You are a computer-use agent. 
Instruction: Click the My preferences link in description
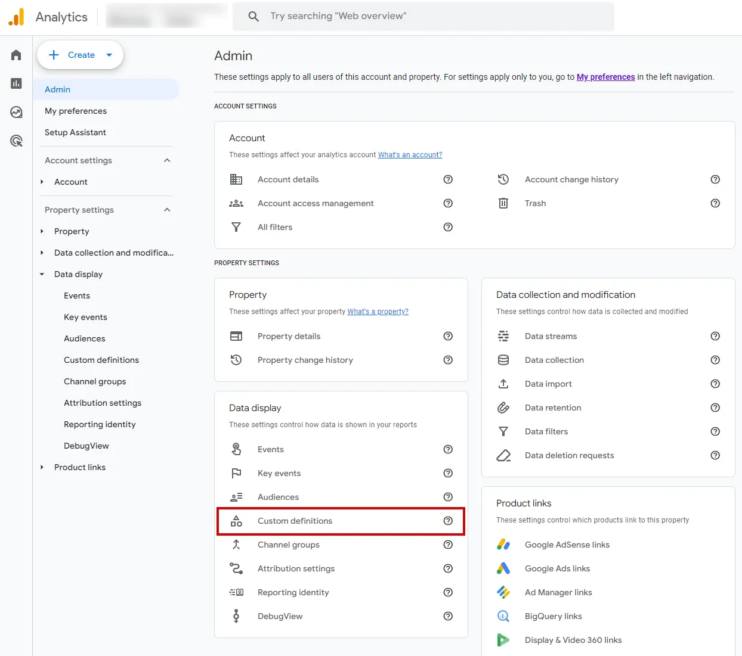click(605, 77)
